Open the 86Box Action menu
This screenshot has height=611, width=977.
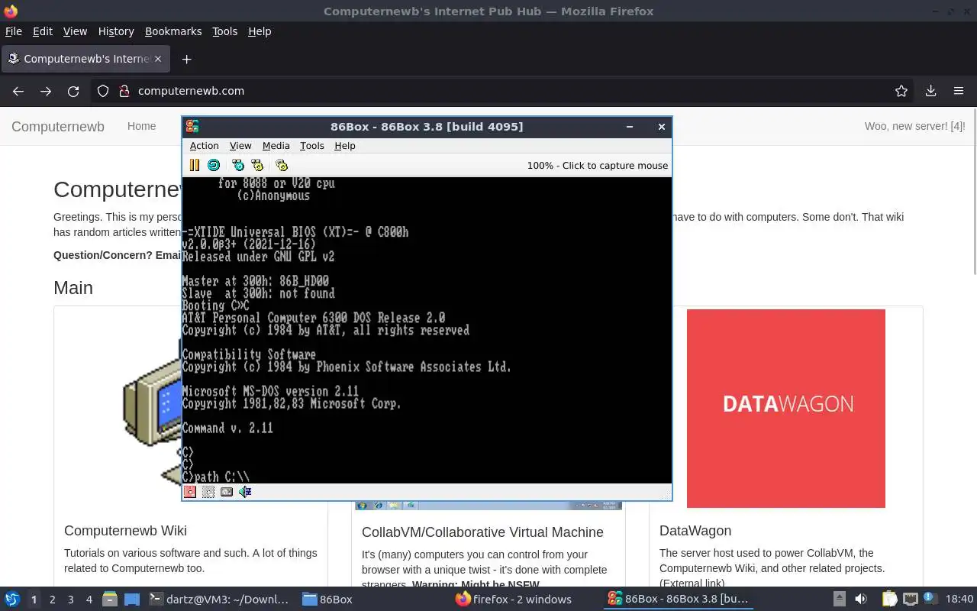(204, 146)
